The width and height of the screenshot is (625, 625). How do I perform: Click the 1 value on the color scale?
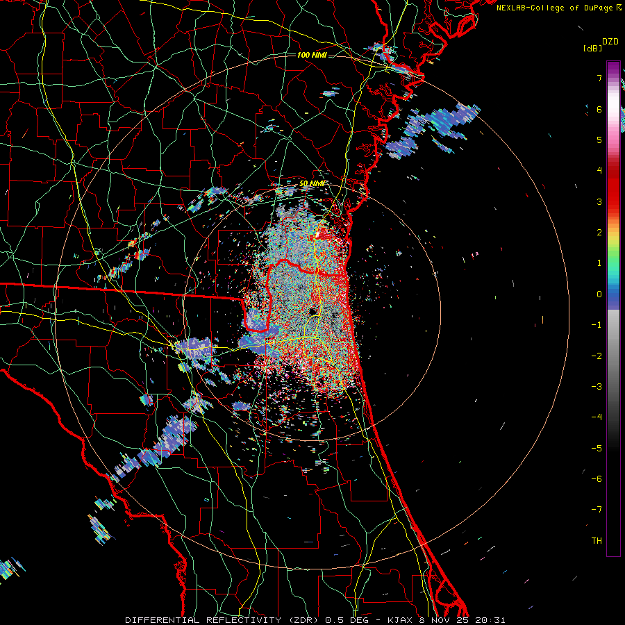click(x=599, y=263)
